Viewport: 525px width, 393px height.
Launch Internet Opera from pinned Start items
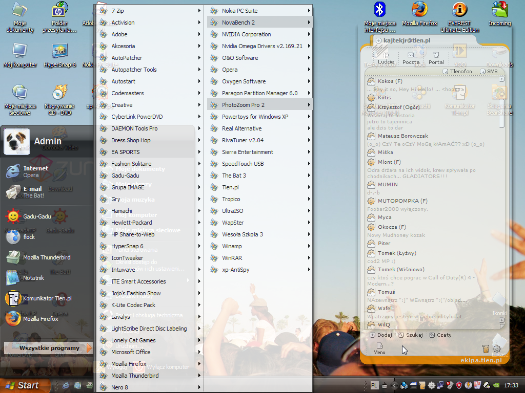click(x=27, y=171)
